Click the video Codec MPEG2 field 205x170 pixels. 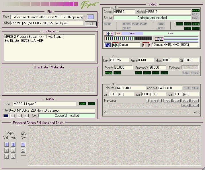click(x=124, y=12)
